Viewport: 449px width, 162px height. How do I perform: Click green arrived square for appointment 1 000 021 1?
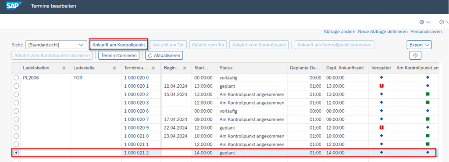[428, 144]
